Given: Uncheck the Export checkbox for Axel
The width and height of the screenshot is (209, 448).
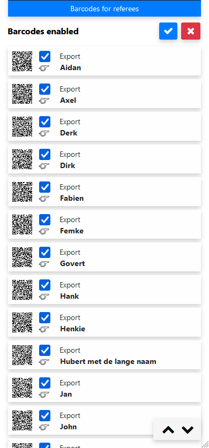Looking at the screenshot, I should pyautogui.click(x=44, y=89).
